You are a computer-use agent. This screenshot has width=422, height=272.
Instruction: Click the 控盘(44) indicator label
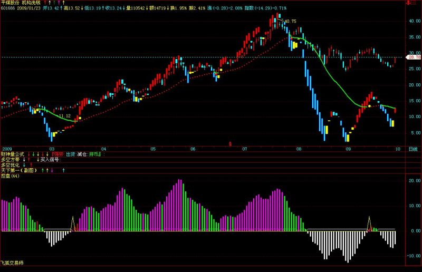[10, 176]
